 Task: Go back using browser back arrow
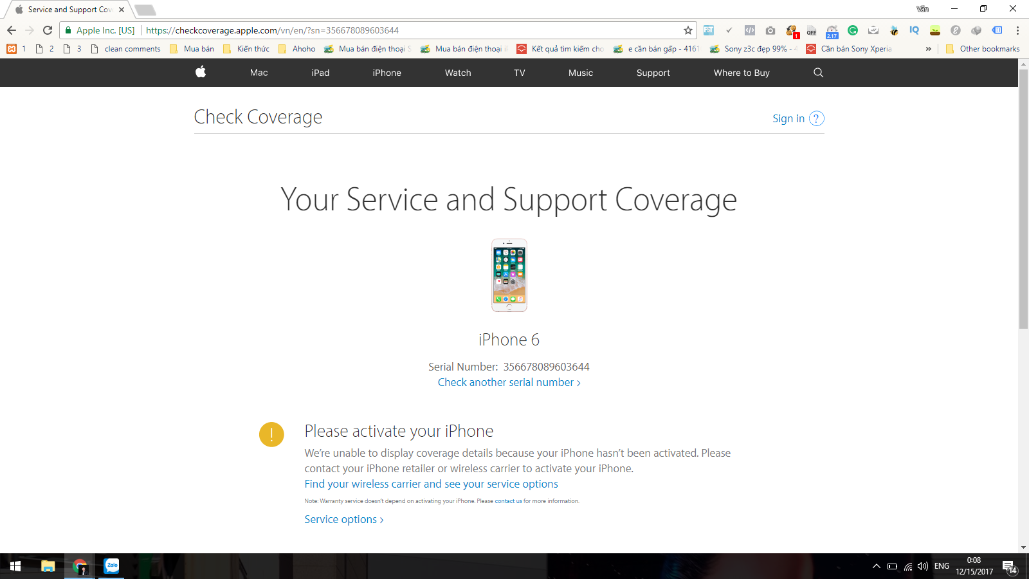click(x=12, y=30)
